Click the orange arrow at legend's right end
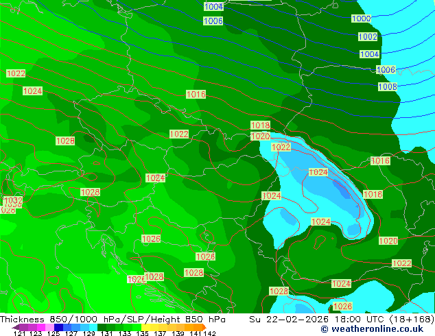This screenshot has width=435, height=336. pyautogui.click(x=204, y=327)
